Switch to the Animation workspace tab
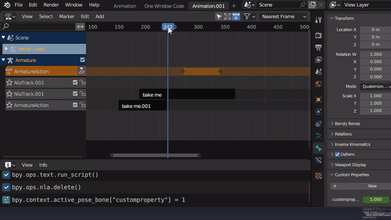391x220 pixels. [x=125, y=6]
